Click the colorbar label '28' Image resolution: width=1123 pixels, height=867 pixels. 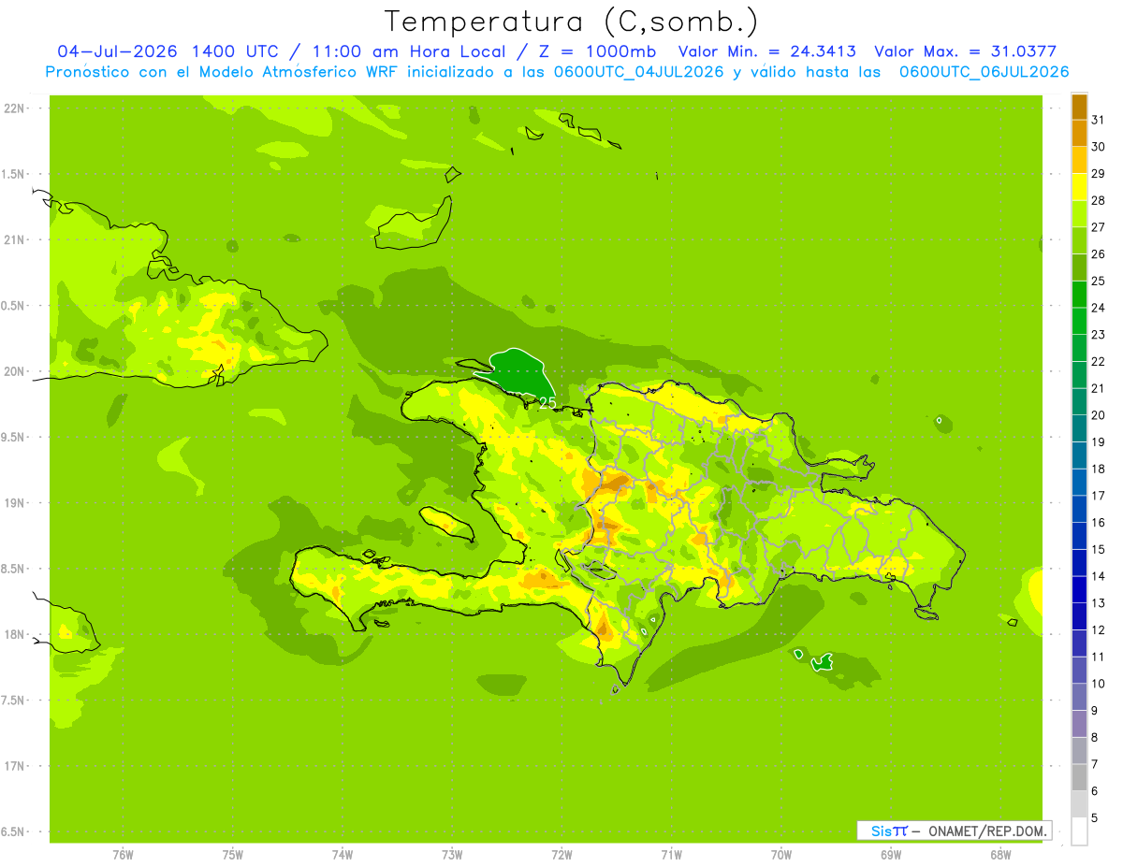tap(1098, 200)
